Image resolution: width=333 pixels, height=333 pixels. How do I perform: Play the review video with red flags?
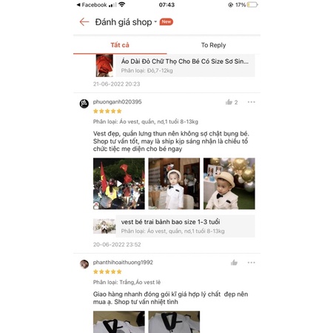tap(119, 184)
